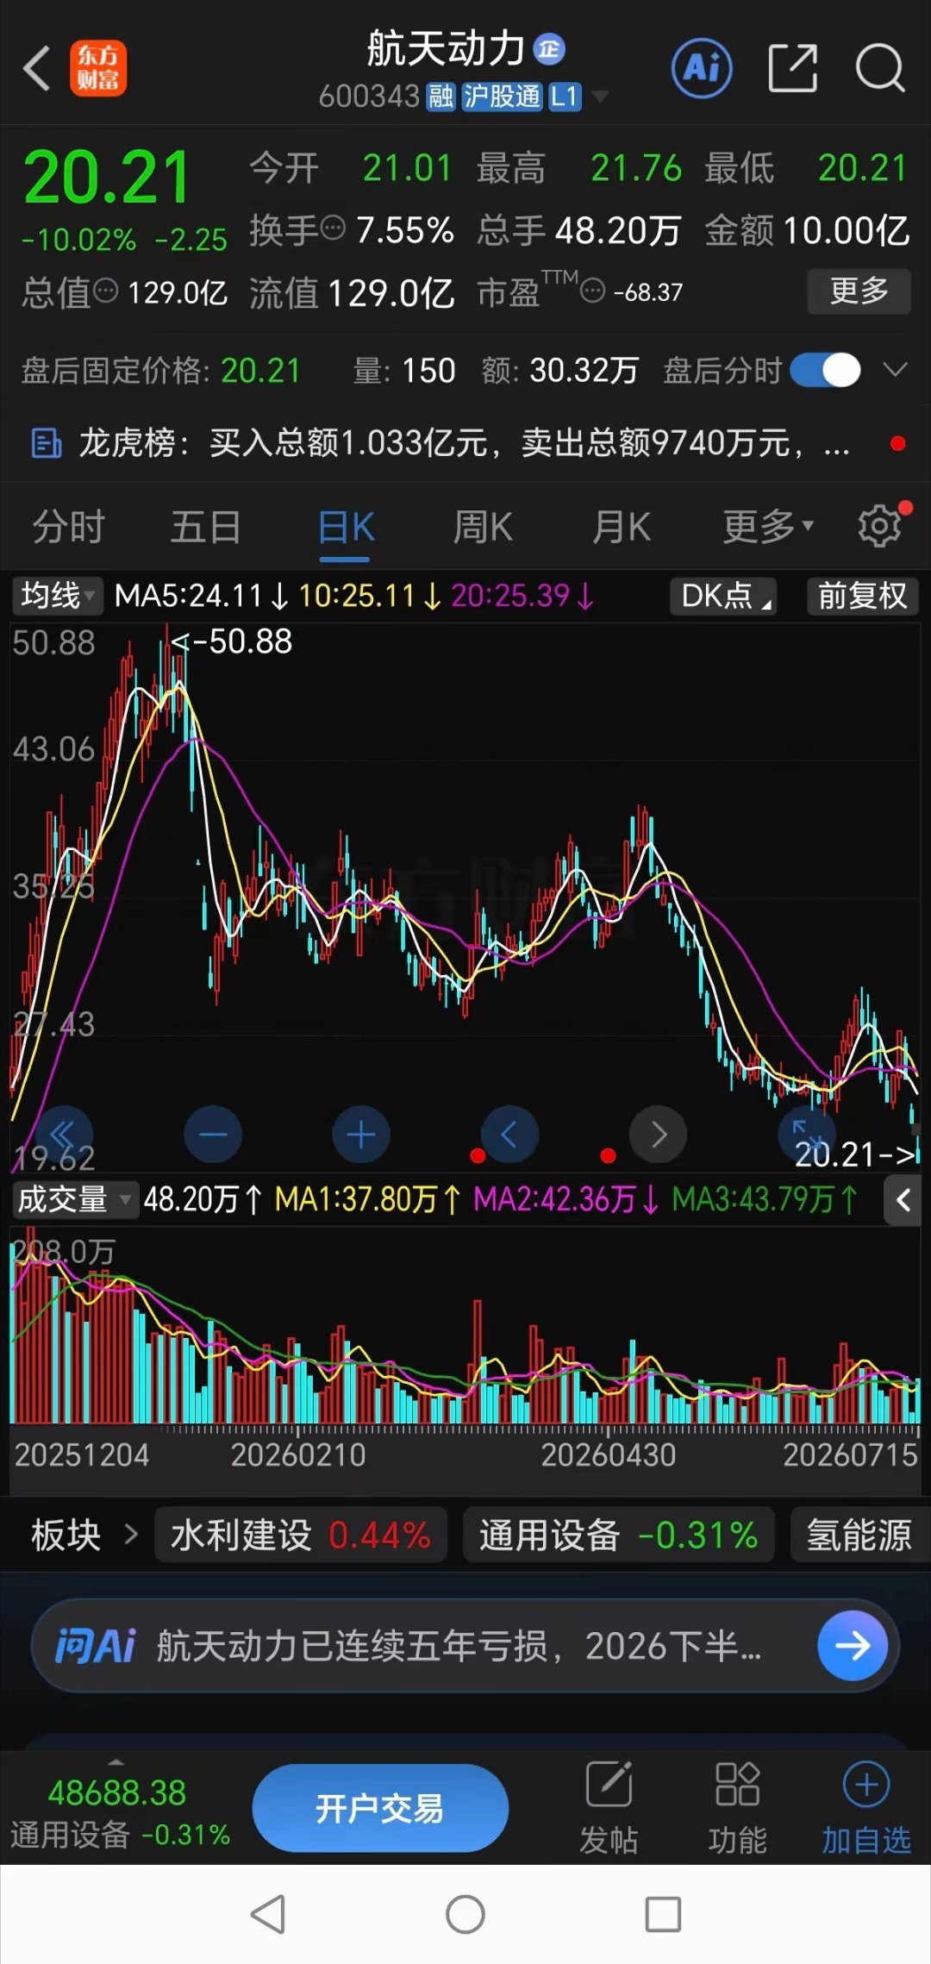Tap bottom index 48688.38 通用设备
The height and width of the screenshot is (1964, 931).
click(x=120, y=1812)
